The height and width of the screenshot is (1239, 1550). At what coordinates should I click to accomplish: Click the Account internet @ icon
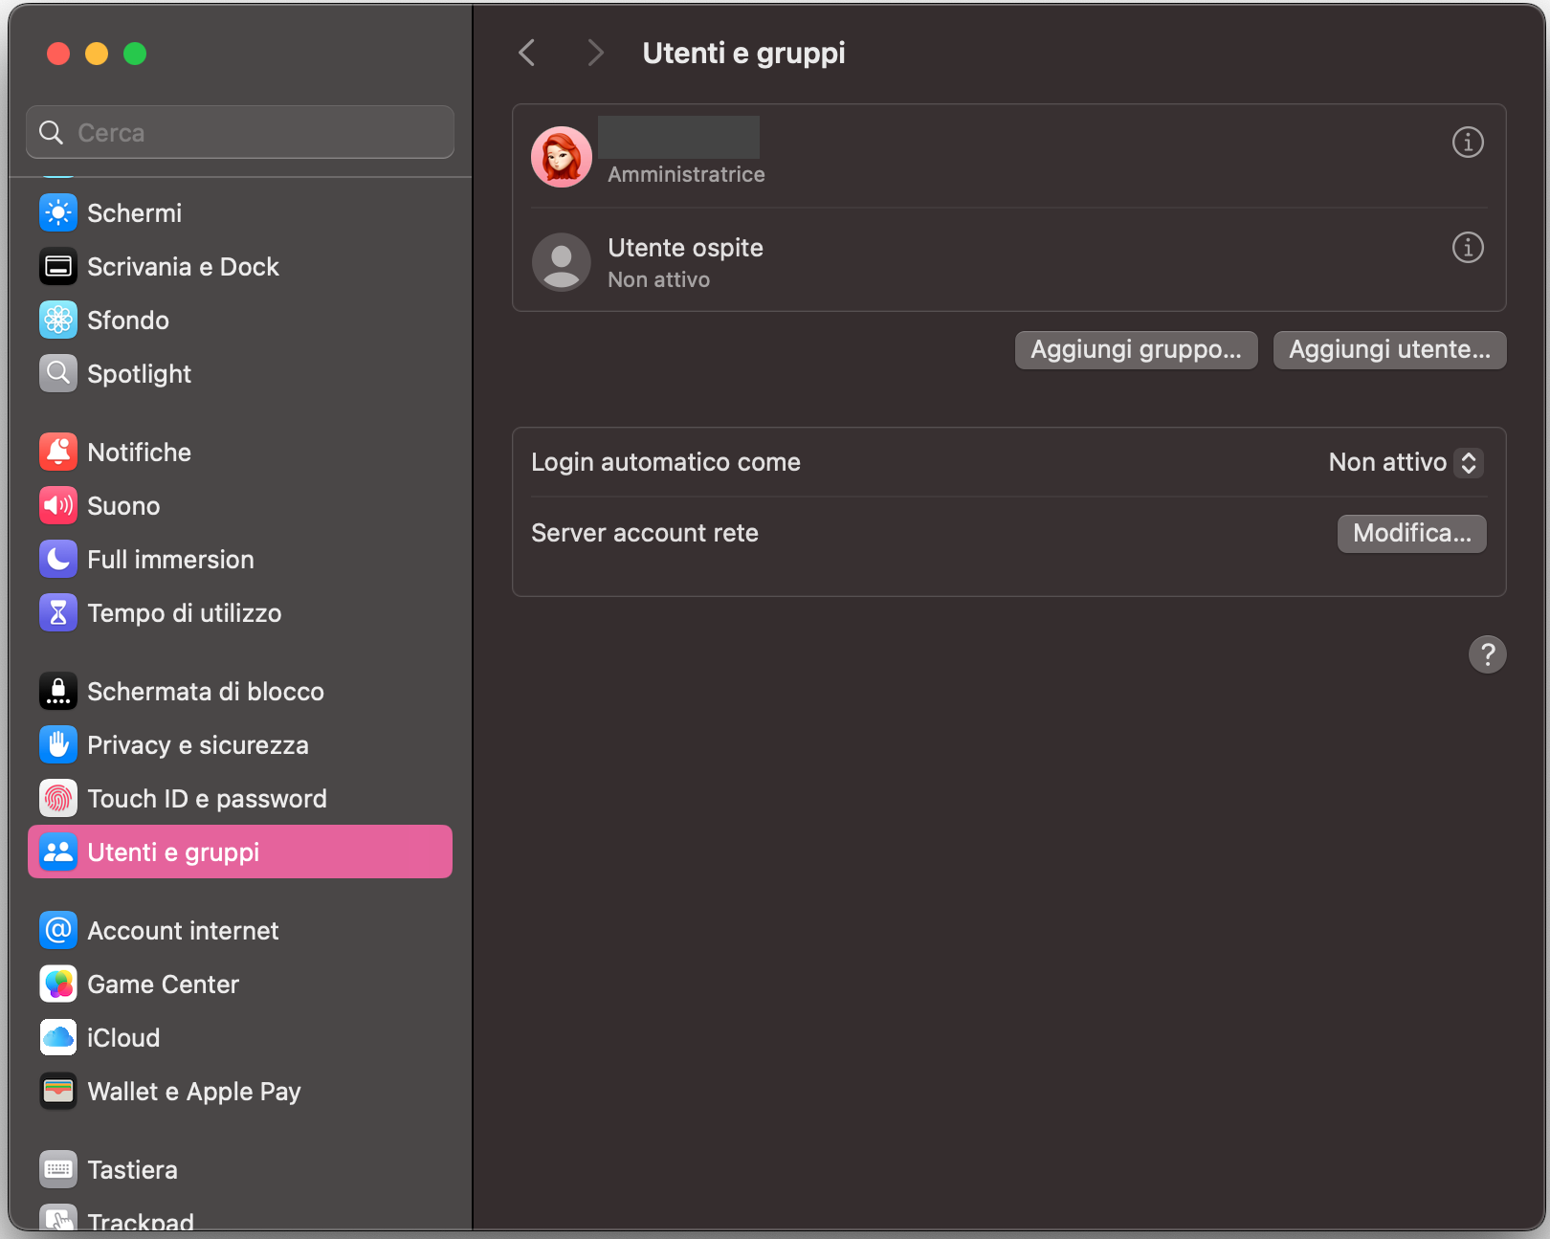click(58, 930)
